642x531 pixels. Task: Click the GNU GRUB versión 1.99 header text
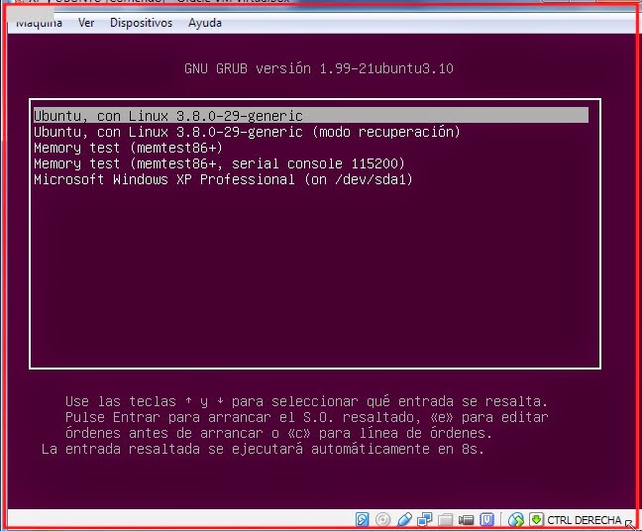click(319, 68)
